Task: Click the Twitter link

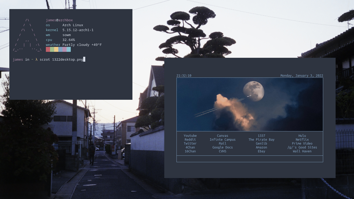Action: point(190,143)
